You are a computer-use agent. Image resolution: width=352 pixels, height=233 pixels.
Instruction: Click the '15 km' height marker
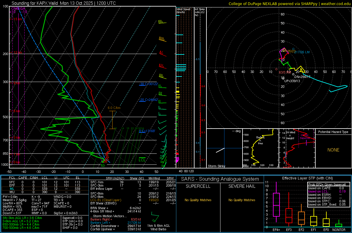pyautogui.click(x=18, y=19)
